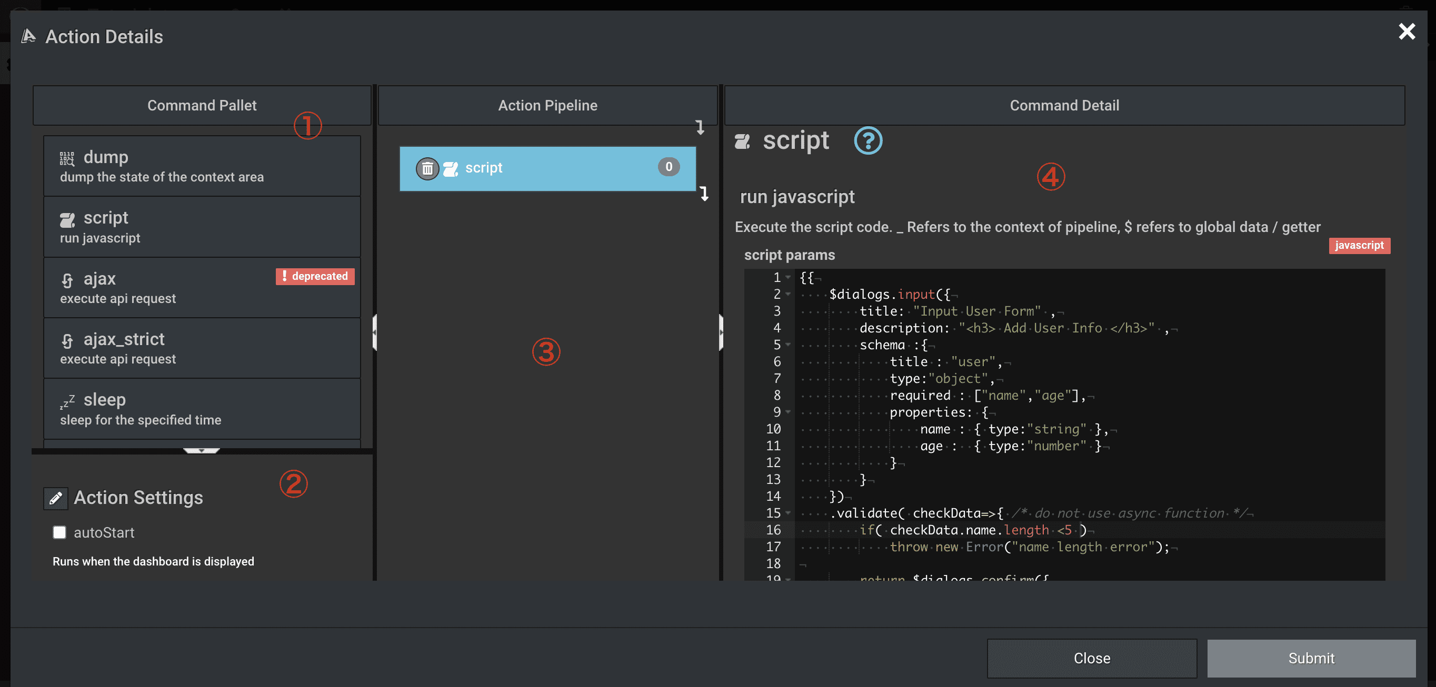Click the 0 index badge on the script item

(x=669, y=167)
